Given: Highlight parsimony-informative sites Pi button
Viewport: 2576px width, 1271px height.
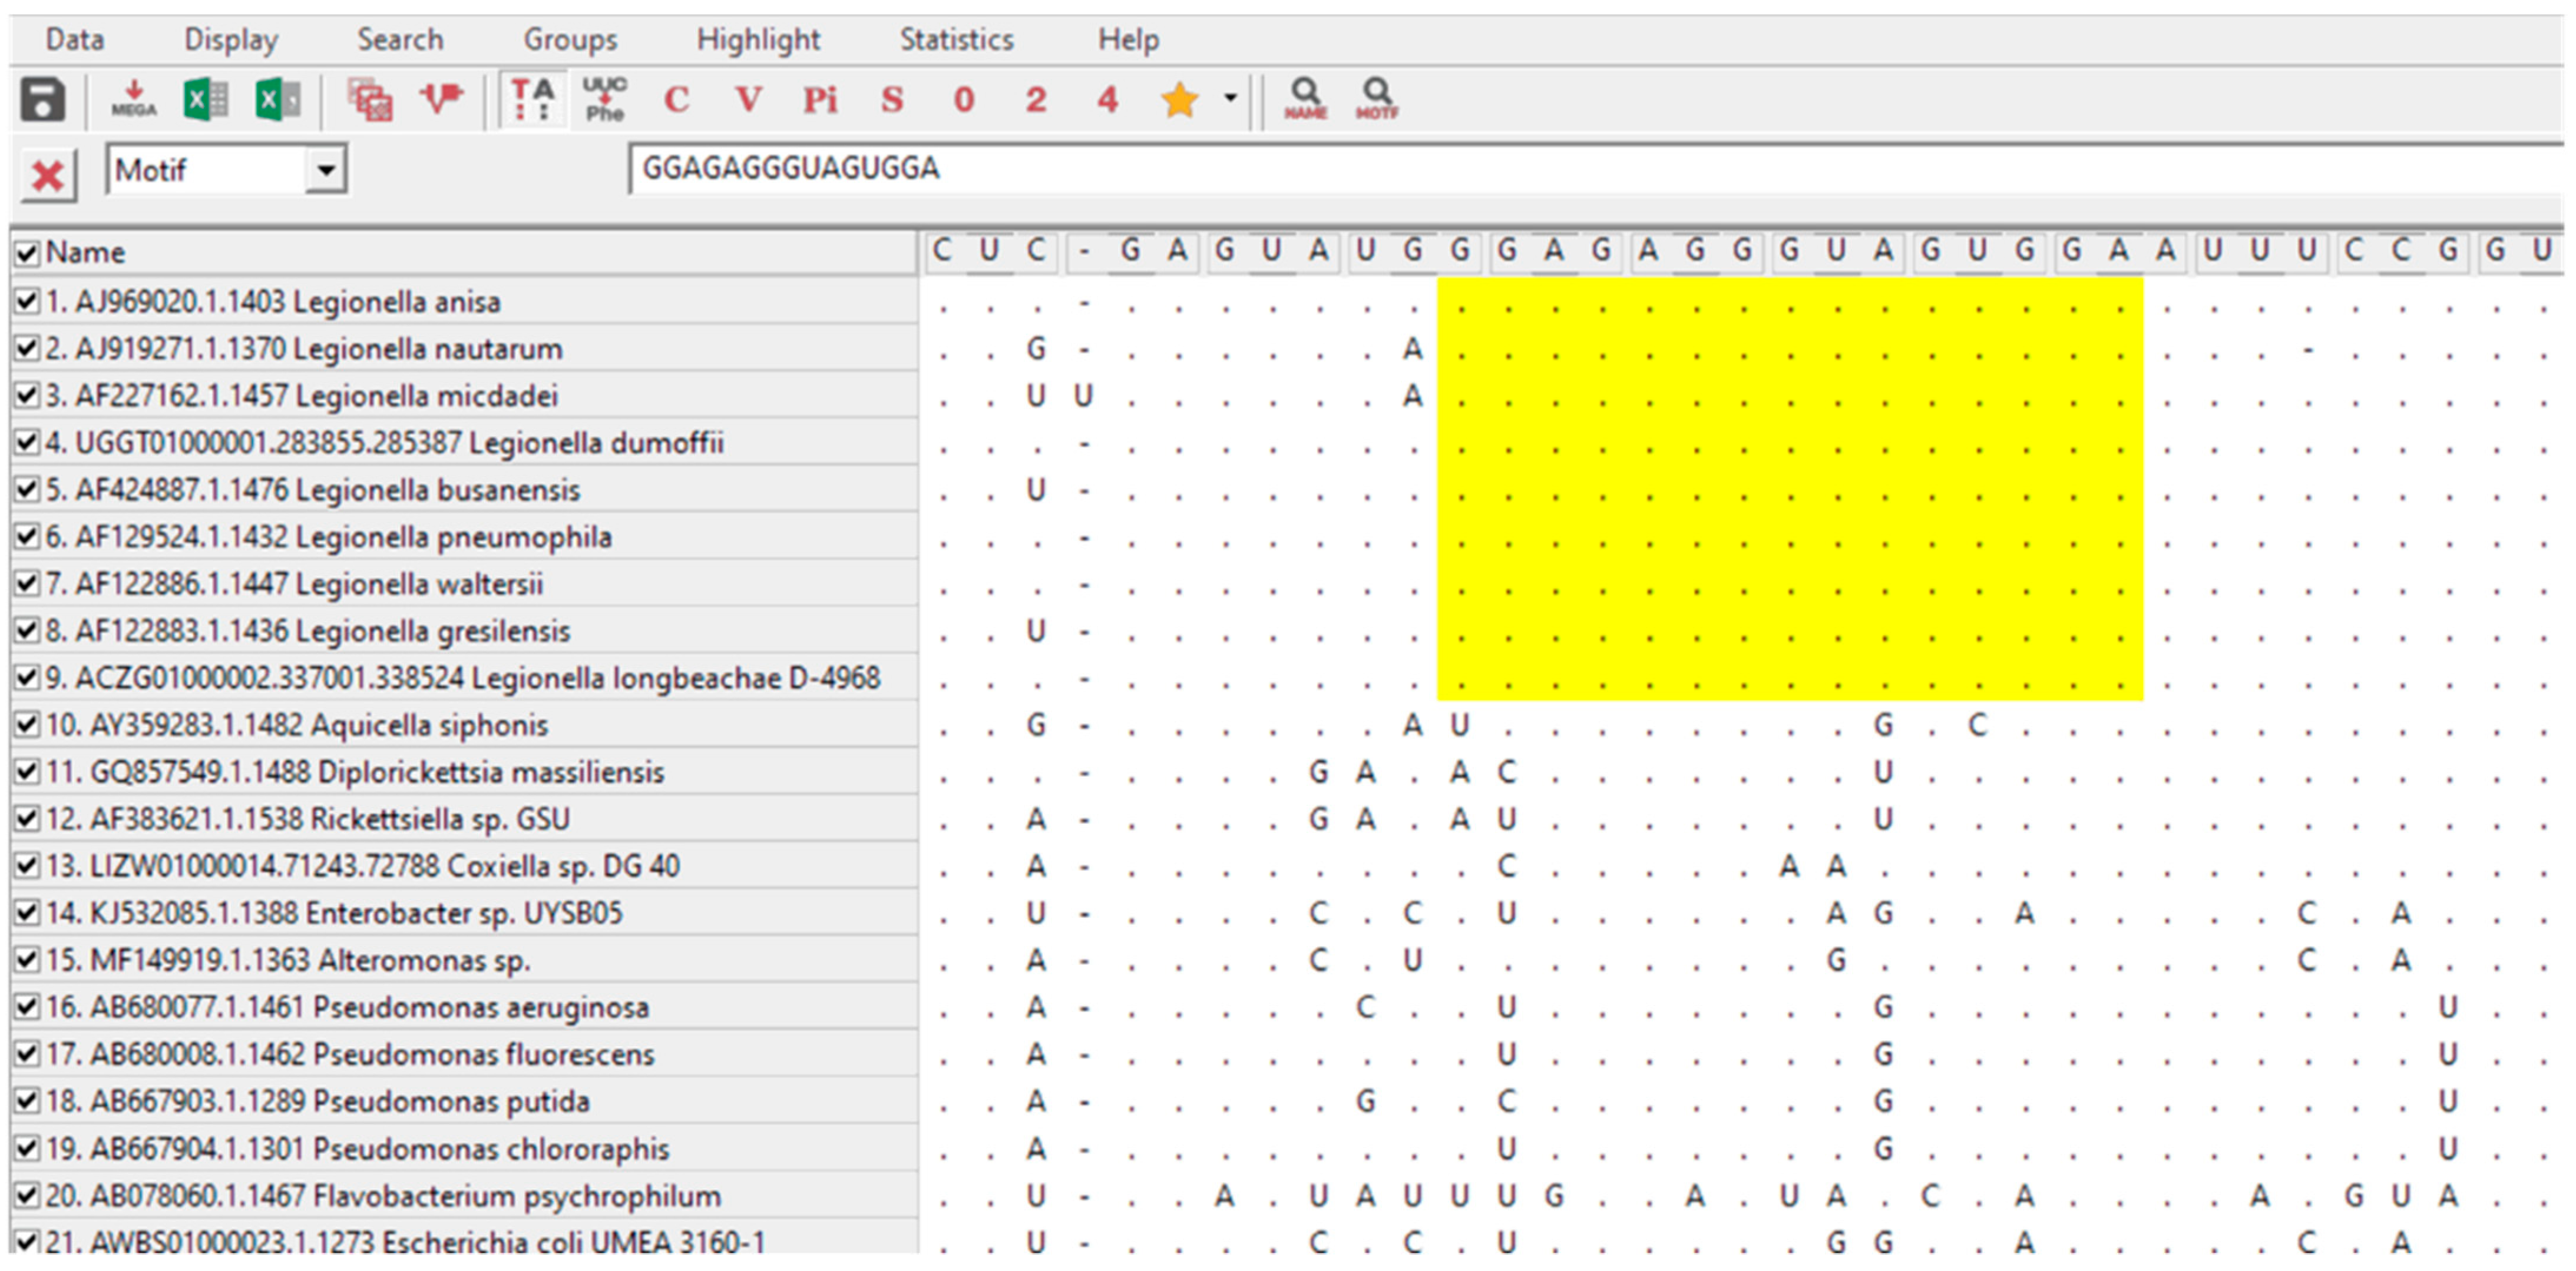Looking at the screenshot, I should [x=820, y=100].
